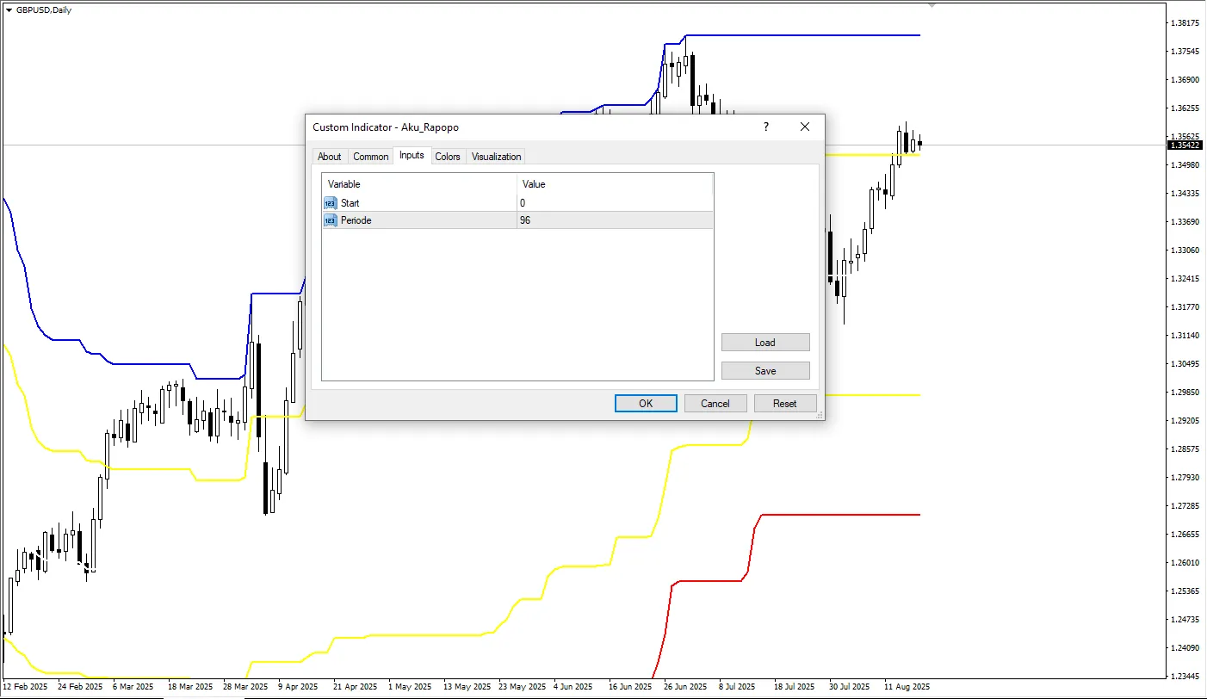This screenshot has width=1207, height=699.
Task: Go to the Colors tab
Action: click(447, 157)
